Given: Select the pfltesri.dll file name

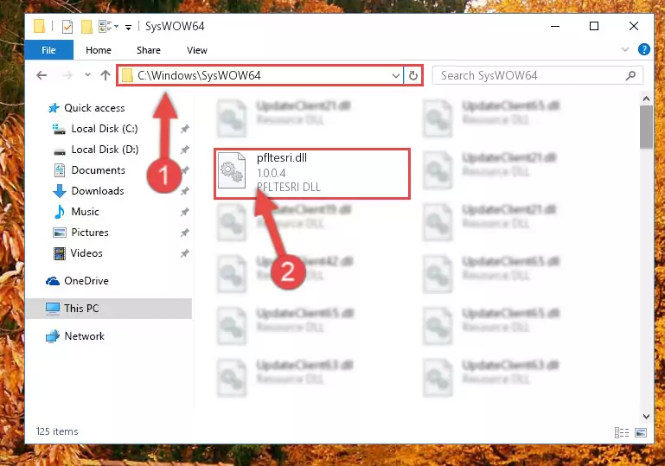Looking at the screenshot, I should coord(282,157).
